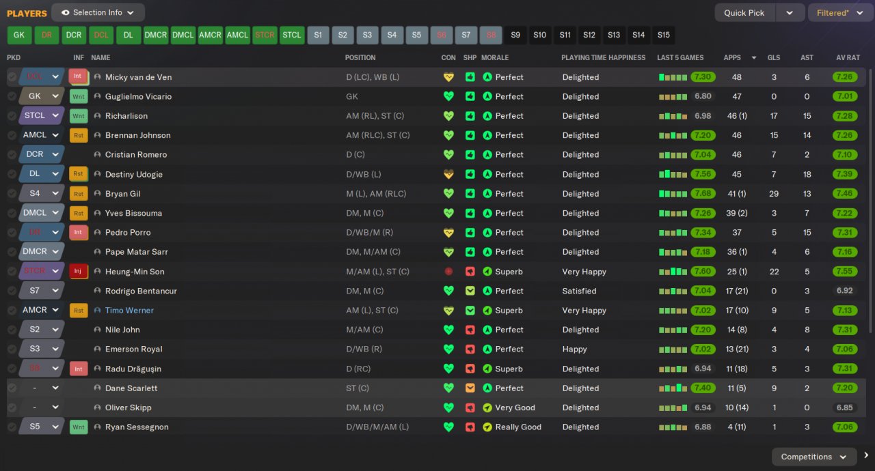Sort the table by the APPS column
The width and height of the screenshot is (875, 471).
732,57
